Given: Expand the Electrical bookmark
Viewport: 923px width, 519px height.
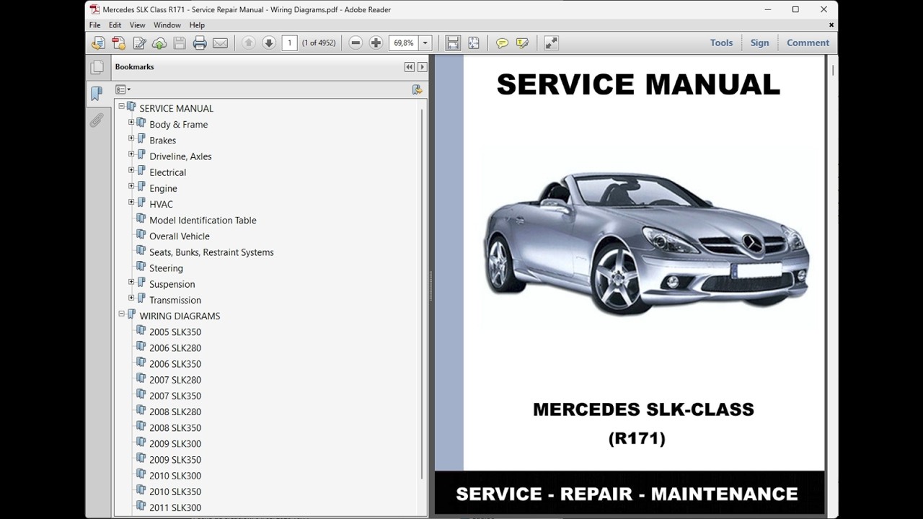Looking at the screenshot, I should (x=131, y=170).
